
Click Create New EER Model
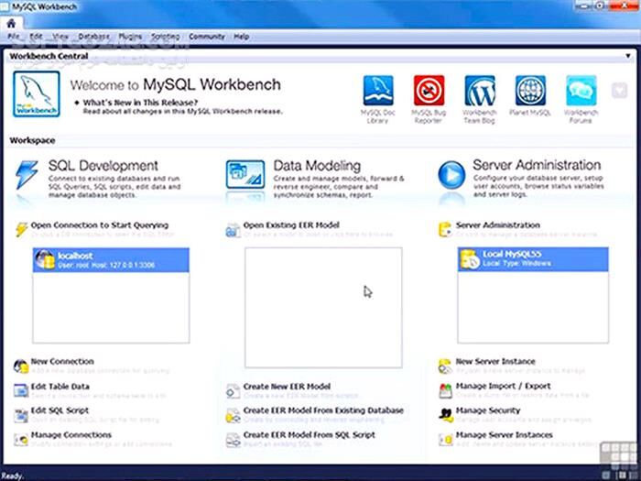[287, 387]
